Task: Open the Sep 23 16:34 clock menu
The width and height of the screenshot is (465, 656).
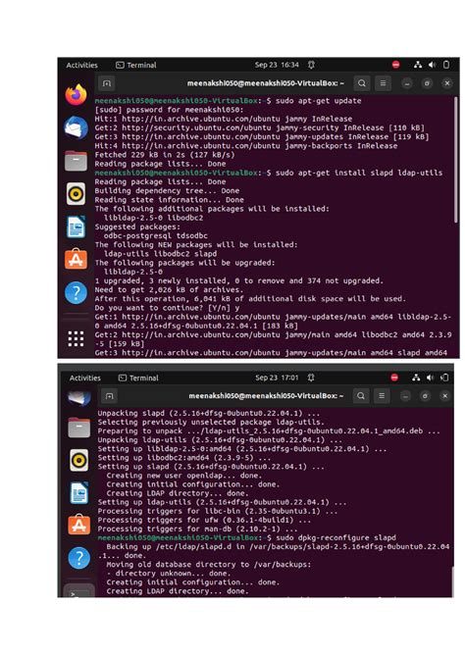Action: coord(277,65)
